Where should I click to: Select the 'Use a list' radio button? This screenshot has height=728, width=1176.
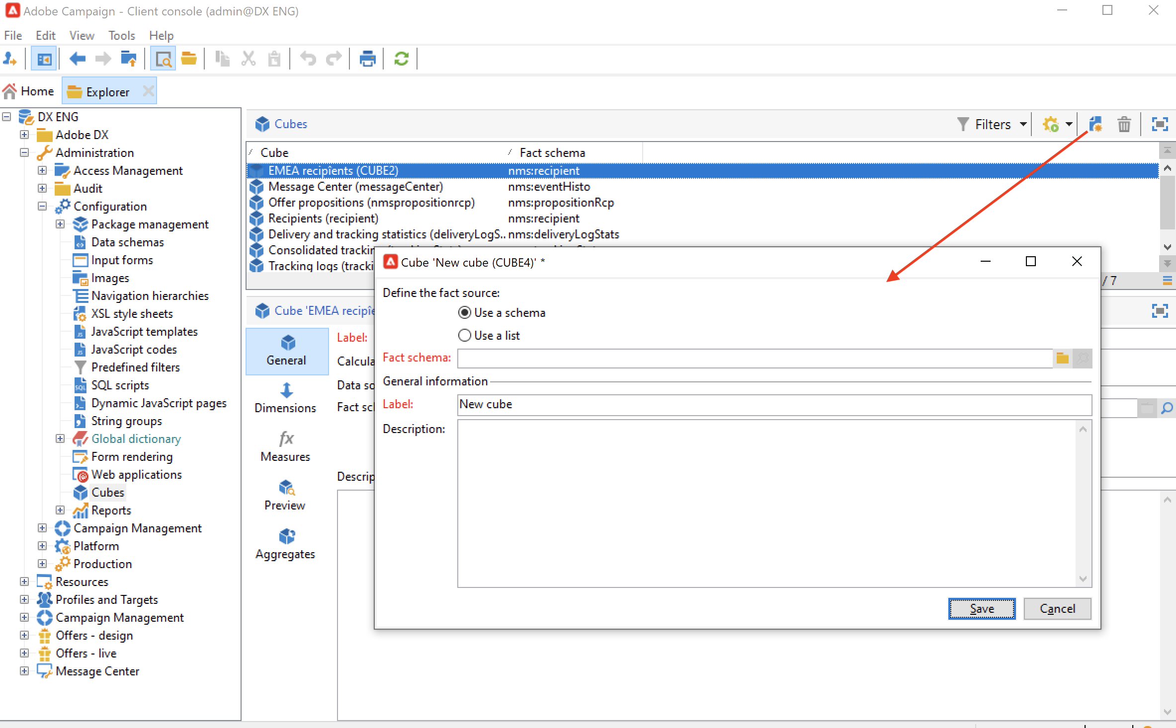point(464,335)
